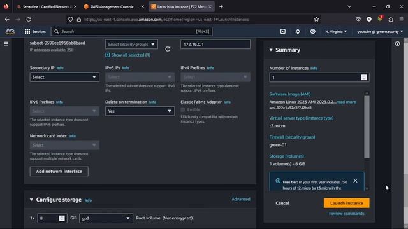Image resolution: width=408 pixels, height=229 pixels.
Task: Click the browser reload button
Action: [x=29, y=19]
